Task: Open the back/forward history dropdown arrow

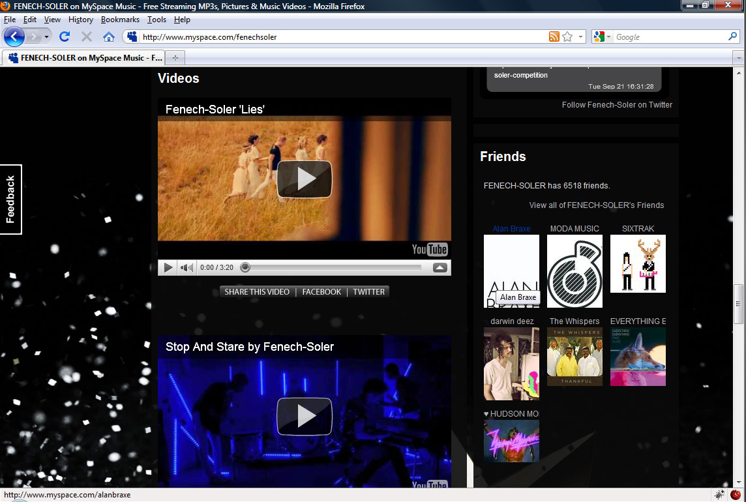Action: (x=46, y=37)
